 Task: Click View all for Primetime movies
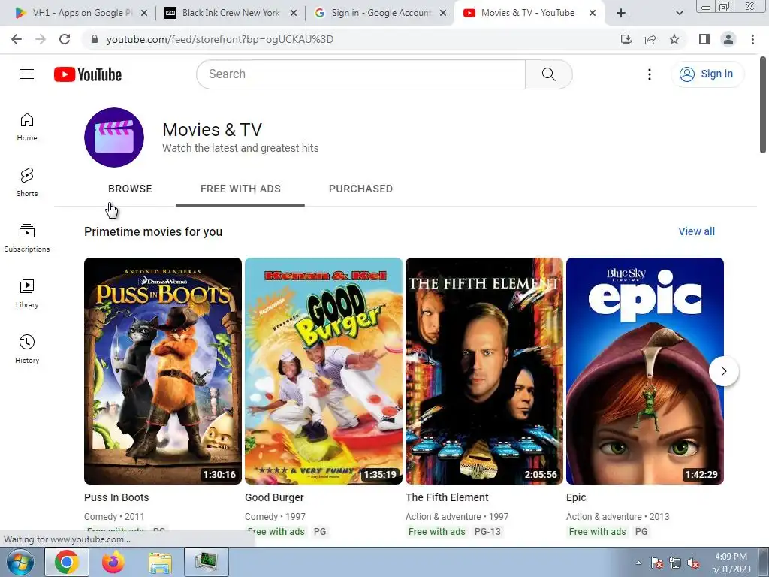coord(696,231)
